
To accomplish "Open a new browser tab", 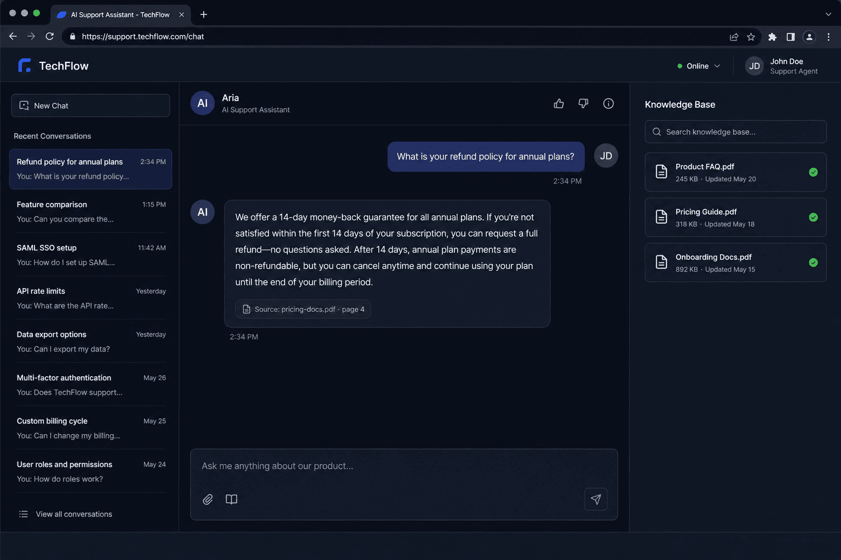I will [204, 15].
